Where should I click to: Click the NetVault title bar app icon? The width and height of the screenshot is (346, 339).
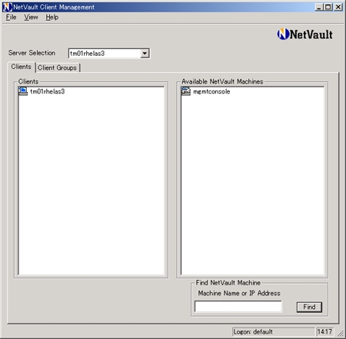pyautogui.click(x=7, y=7)
